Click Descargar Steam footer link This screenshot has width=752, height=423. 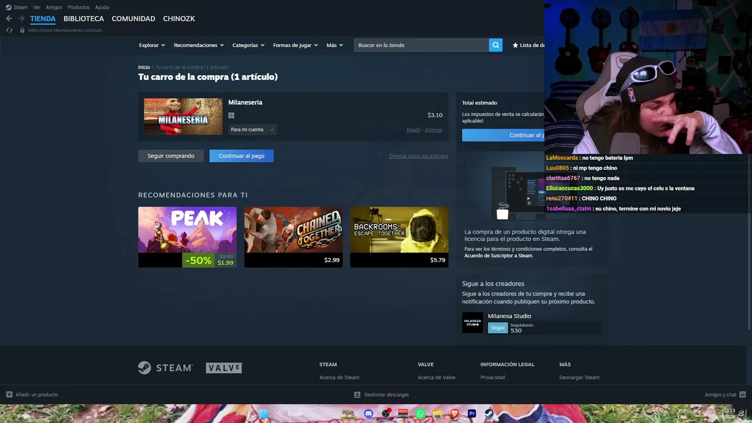coord(579,377)
